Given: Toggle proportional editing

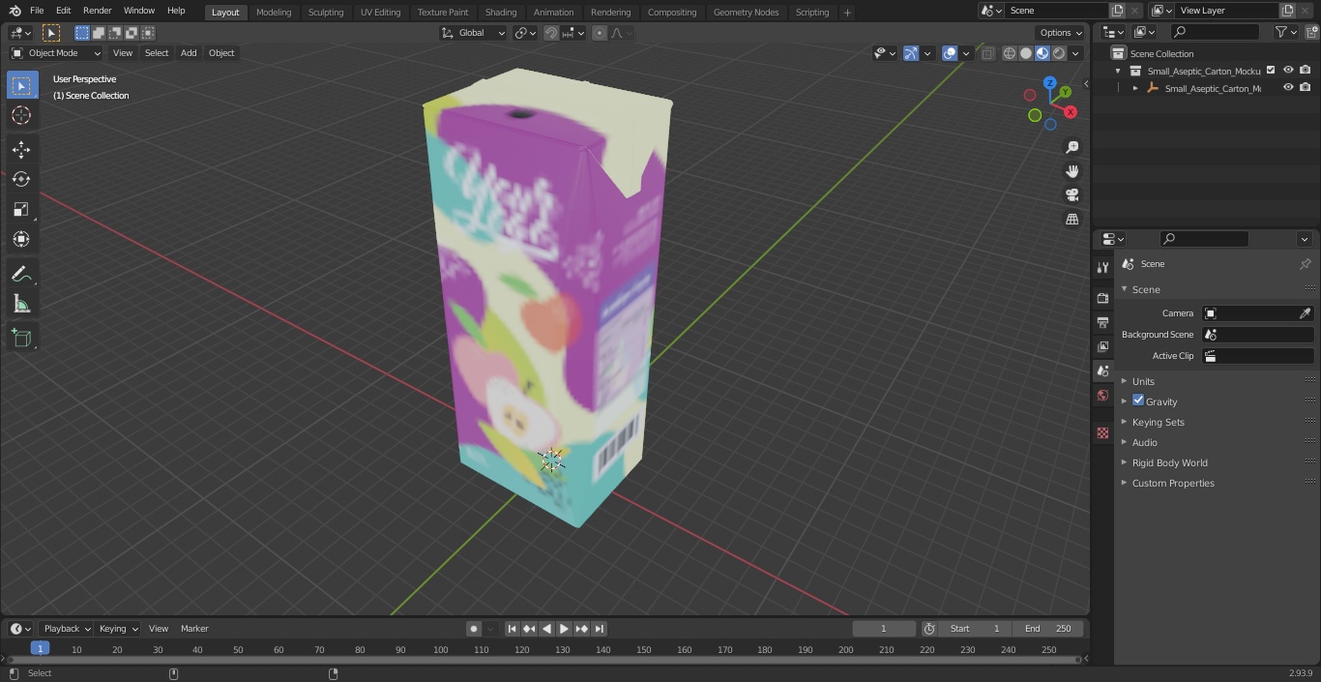Looking at the screenshot, I should click(x=600, y=33).
